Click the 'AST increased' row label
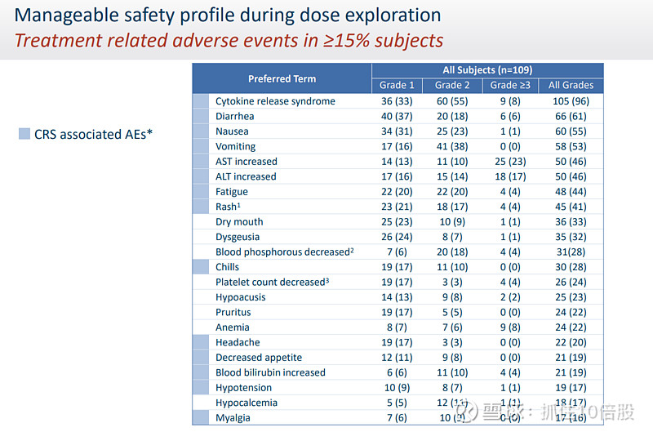 tap(247, 161)
